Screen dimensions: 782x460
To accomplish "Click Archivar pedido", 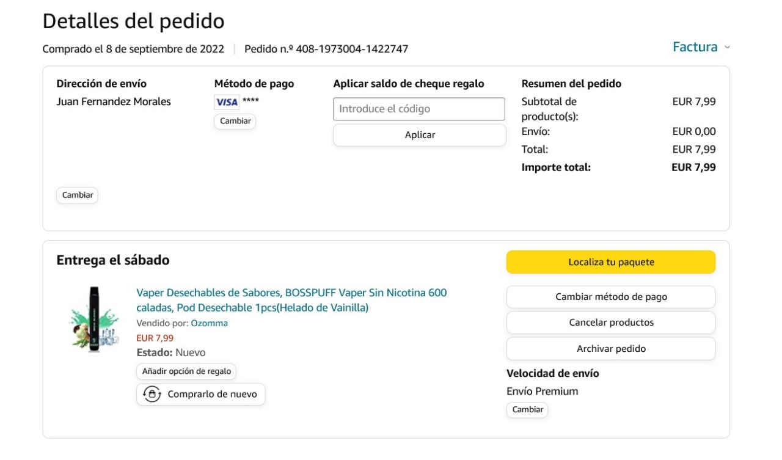I will pos(610,349).
